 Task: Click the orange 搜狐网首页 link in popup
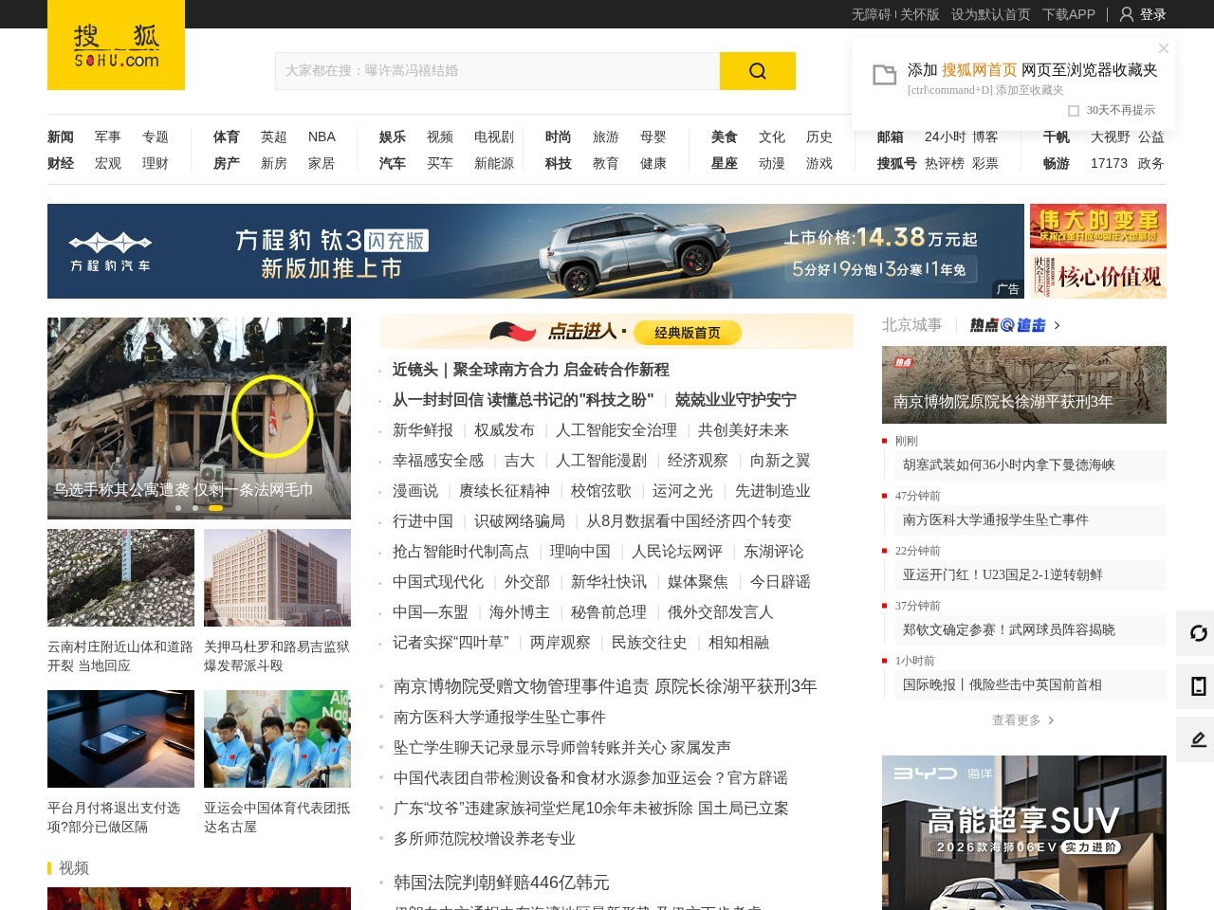979,70
